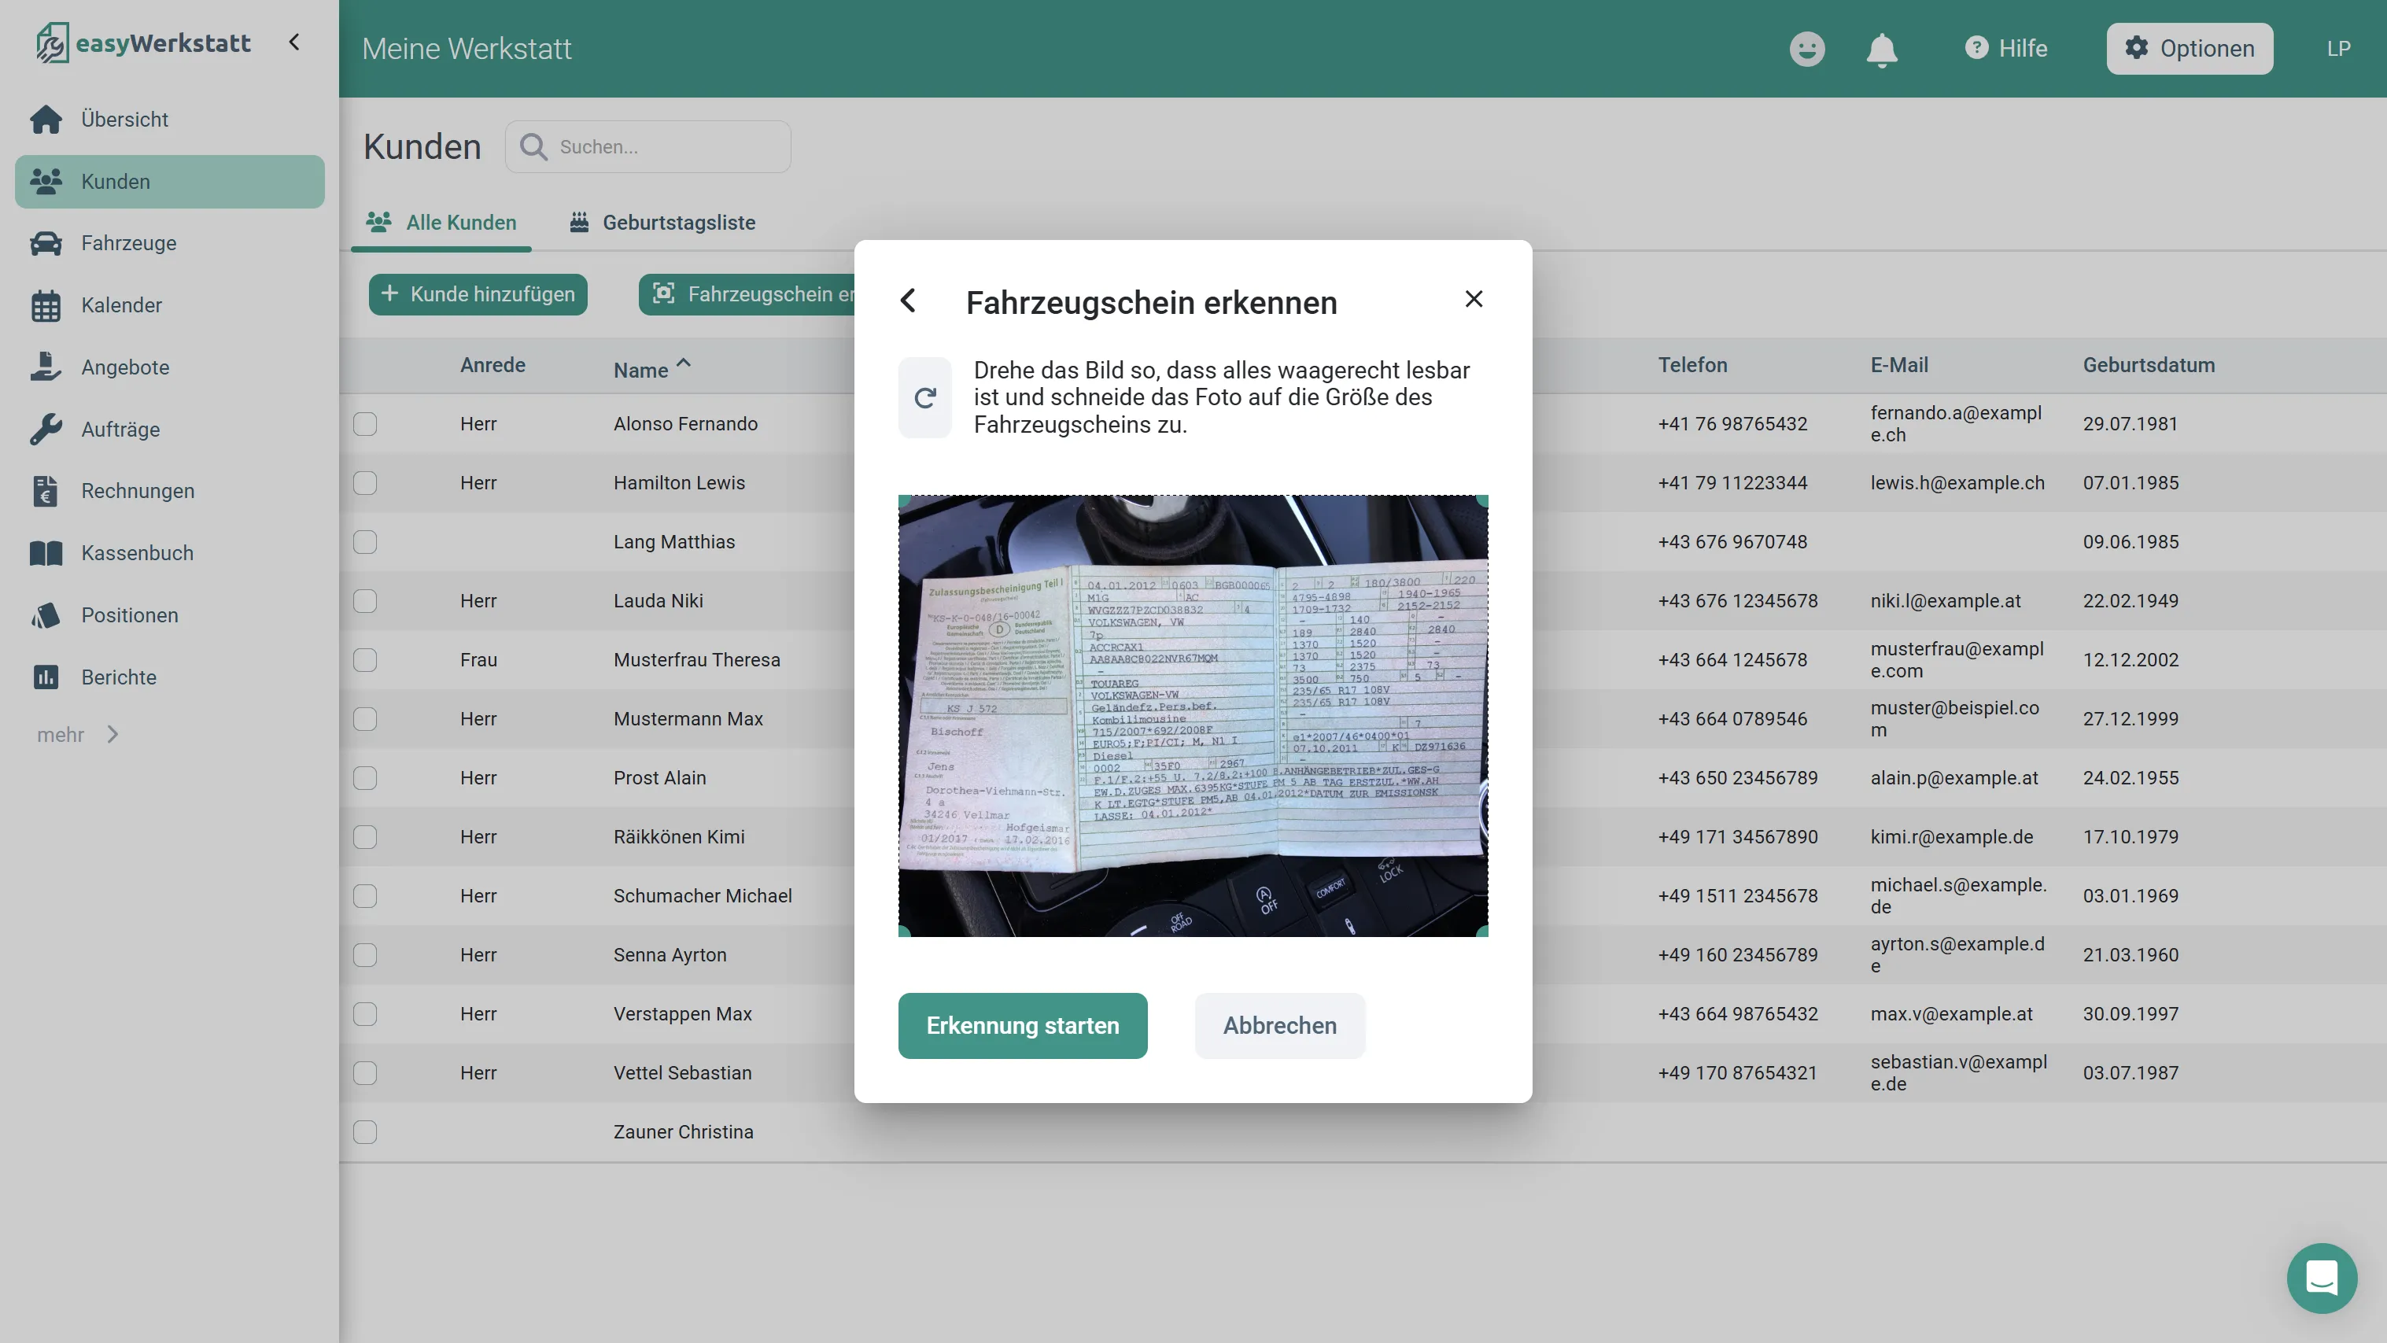Viewport: 2387px width, 1343px height.
Task: Click the Telefon column header
Action: [1692, 365]
